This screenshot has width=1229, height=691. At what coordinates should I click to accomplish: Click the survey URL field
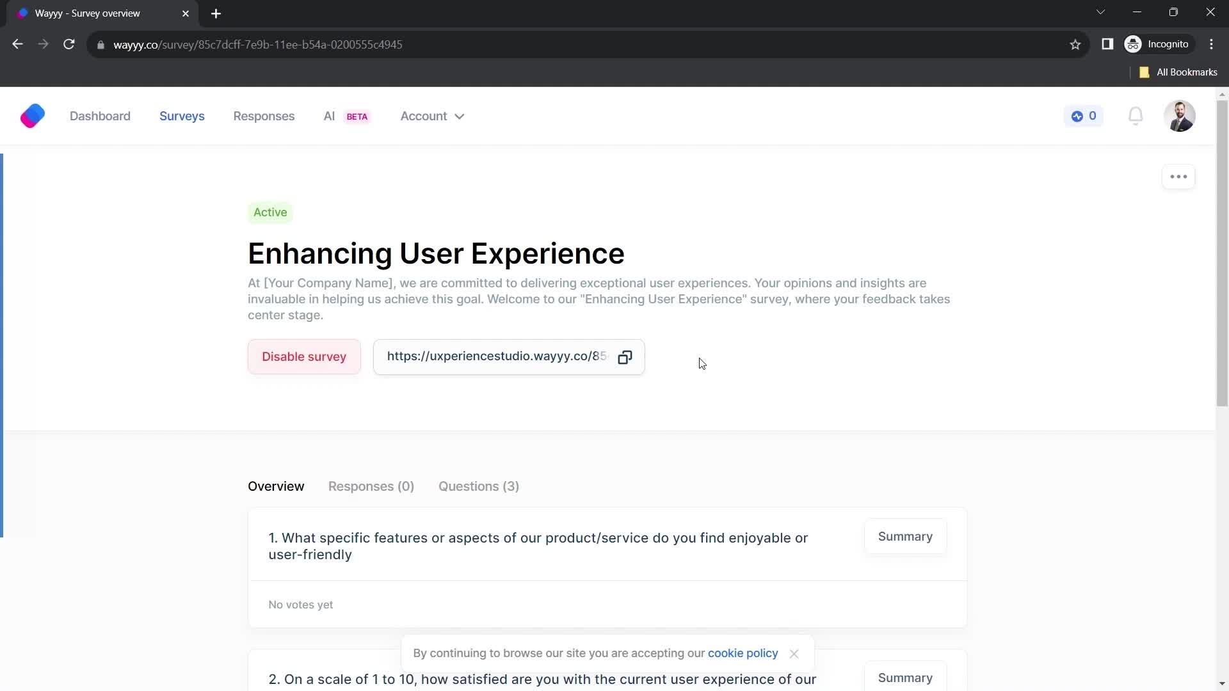tap(509, 357)
